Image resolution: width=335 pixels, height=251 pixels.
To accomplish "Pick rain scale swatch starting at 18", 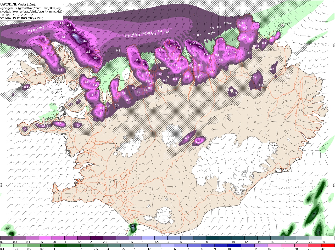I will (288, 245).
